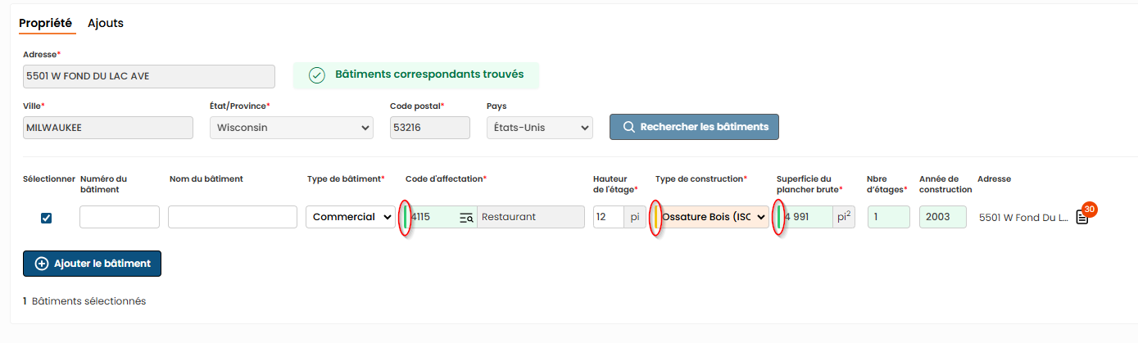Select the Propriété tab
Screen dimensions: 1138x343
click(x=45, y=23)
